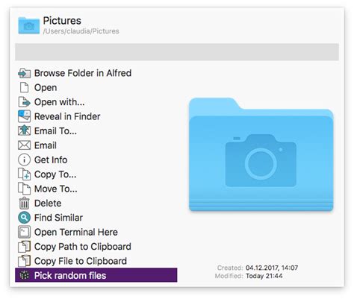Select Open Terminal Here
This screenshot has height=299, width=354.
(x=96, y=232)
